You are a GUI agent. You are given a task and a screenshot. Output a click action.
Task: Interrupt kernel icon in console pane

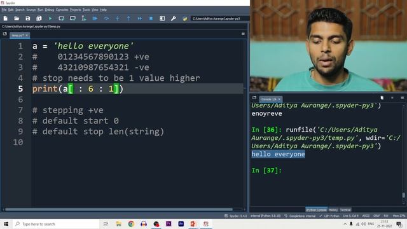click(392, 98)
